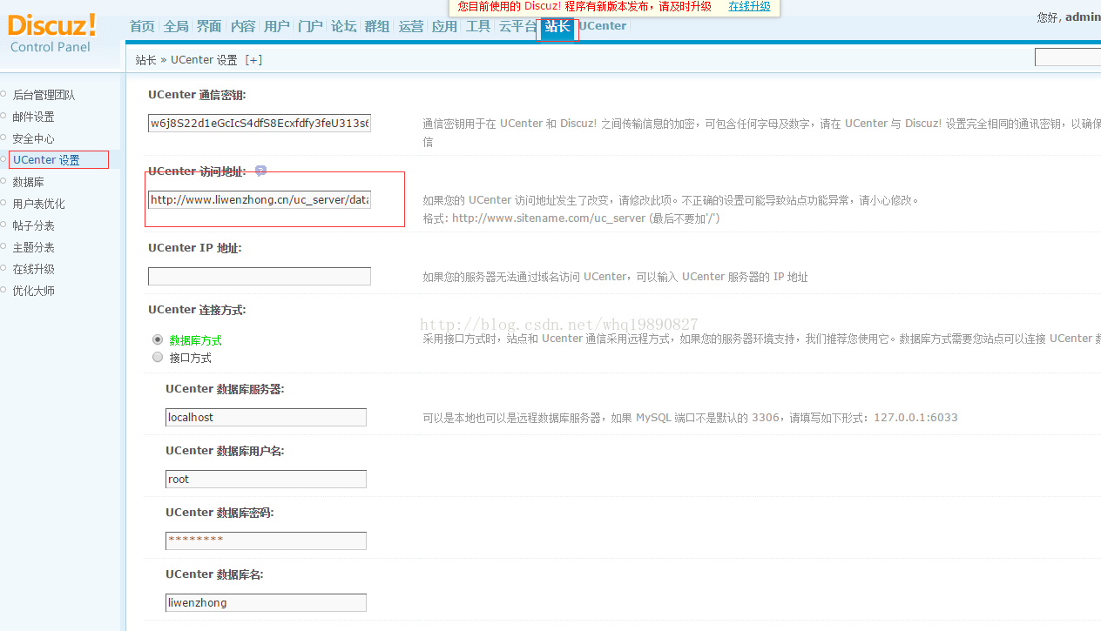Open the 应用 top menu
1101x631 pixels.
point(444,26)
